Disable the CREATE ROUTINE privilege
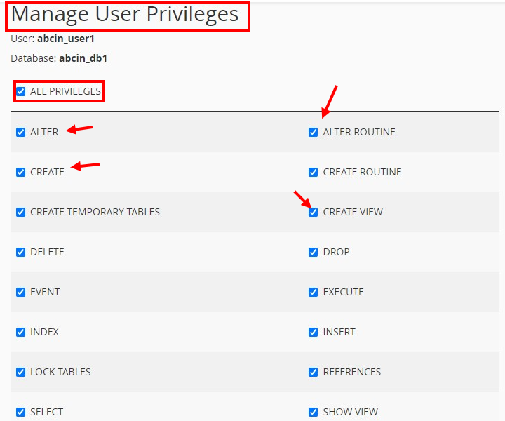505x421 pixels. [314, 172]
